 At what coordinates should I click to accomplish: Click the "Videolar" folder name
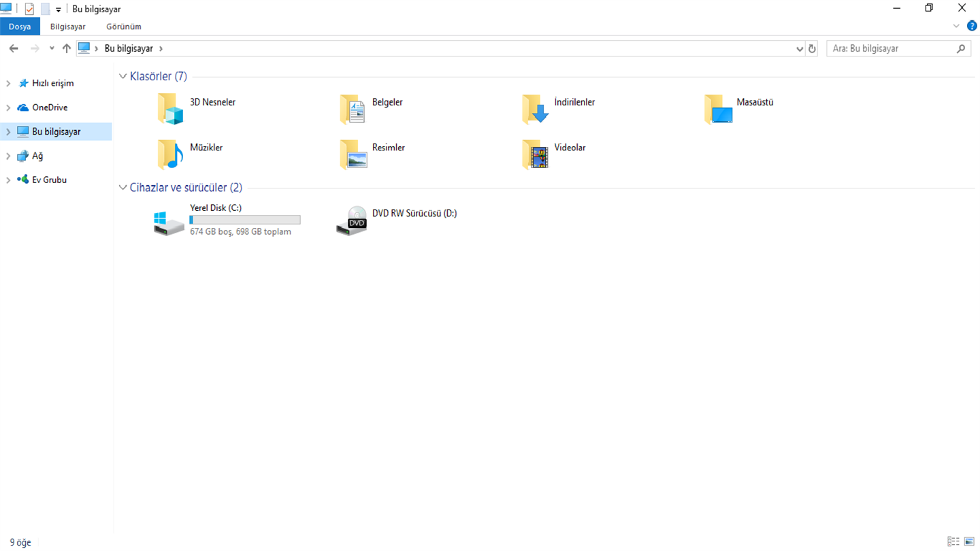[570, 147]
